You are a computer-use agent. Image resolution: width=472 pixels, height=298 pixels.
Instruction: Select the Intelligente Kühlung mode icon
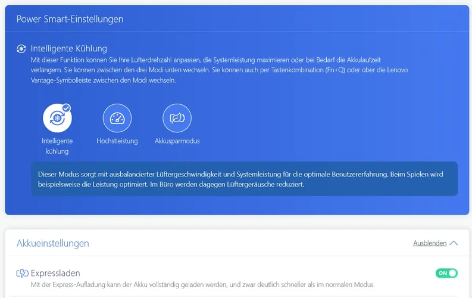(x=57, y=118)
